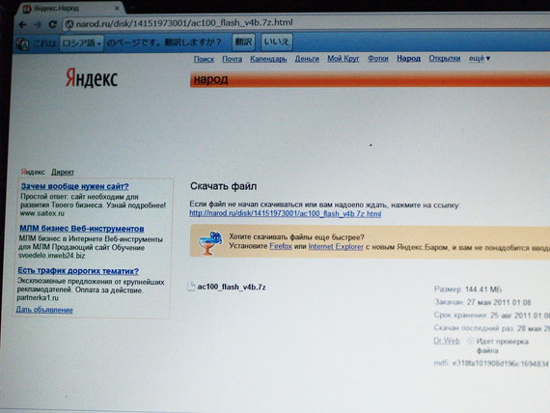This screenshot has height=413, width=550.
Task: Open the Календарь link
Action: pyautogui.click(x=268, y=59)
